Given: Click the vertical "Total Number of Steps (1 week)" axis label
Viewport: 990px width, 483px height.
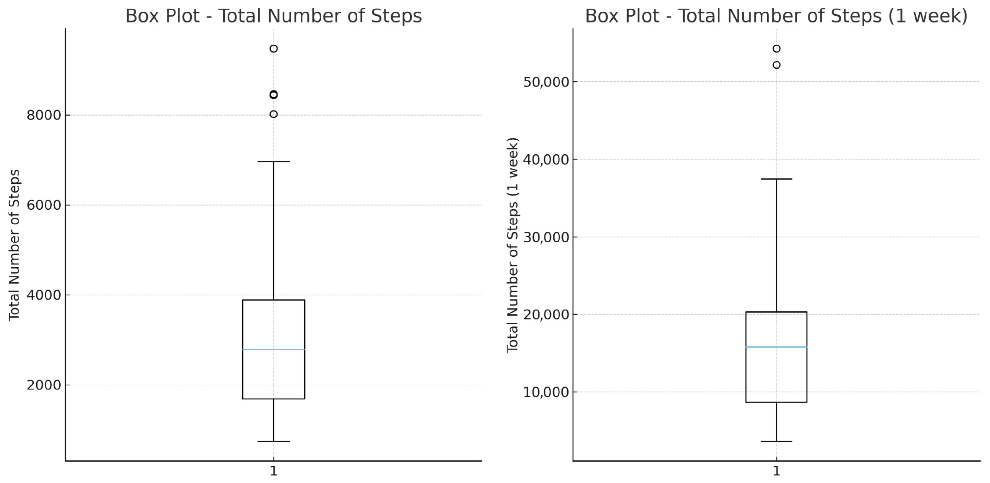Looking at the screenshot, I should [513, 245].
